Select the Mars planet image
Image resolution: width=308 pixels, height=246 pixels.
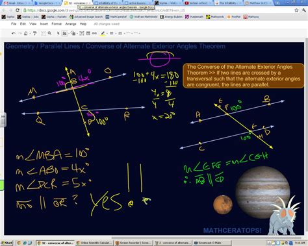(223, 204)
